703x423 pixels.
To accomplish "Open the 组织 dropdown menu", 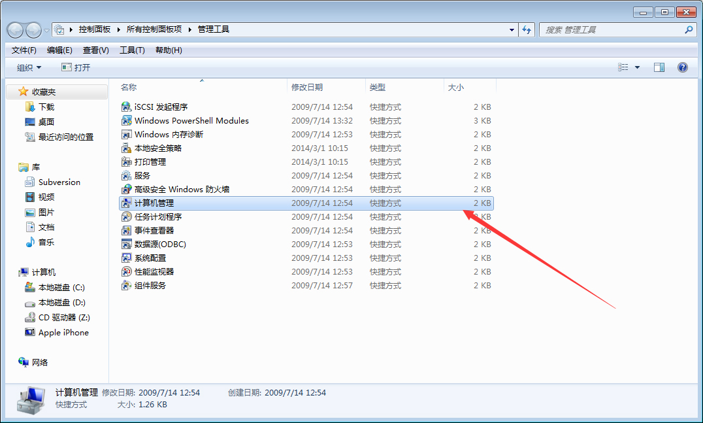I will pyautogui.click(x=29, y=67).
